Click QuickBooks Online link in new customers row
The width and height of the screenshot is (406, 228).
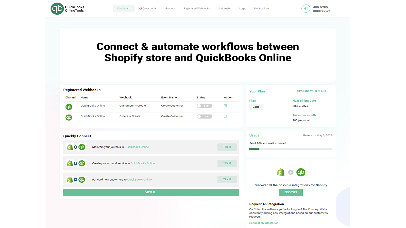tap(140, 179)
